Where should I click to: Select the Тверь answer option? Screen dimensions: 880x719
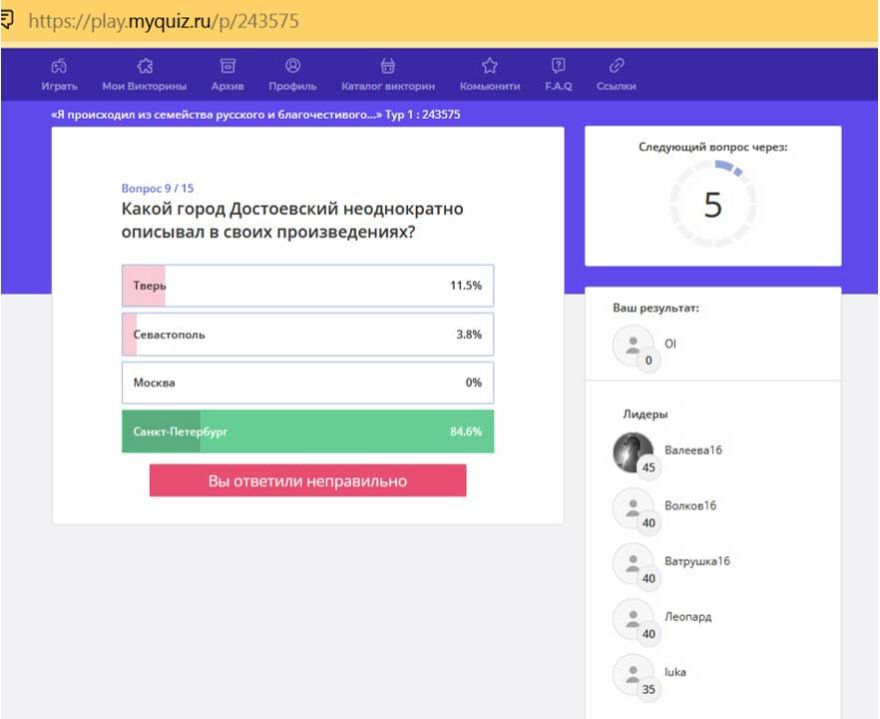(307, 286)
